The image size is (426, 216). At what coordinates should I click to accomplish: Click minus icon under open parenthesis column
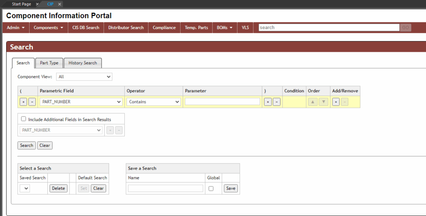pos(32,102)
